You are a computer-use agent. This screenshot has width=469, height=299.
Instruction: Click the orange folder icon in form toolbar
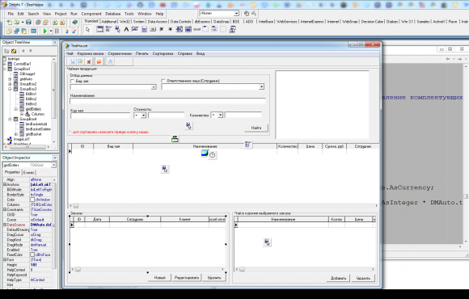coord(99,61)
